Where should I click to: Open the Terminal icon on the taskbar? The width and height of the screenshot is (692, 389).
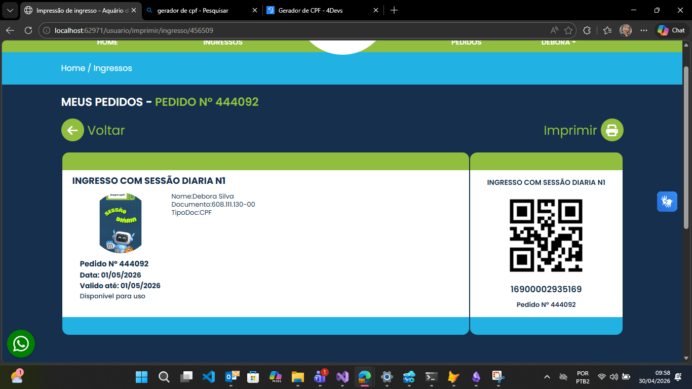click(432, 377)
